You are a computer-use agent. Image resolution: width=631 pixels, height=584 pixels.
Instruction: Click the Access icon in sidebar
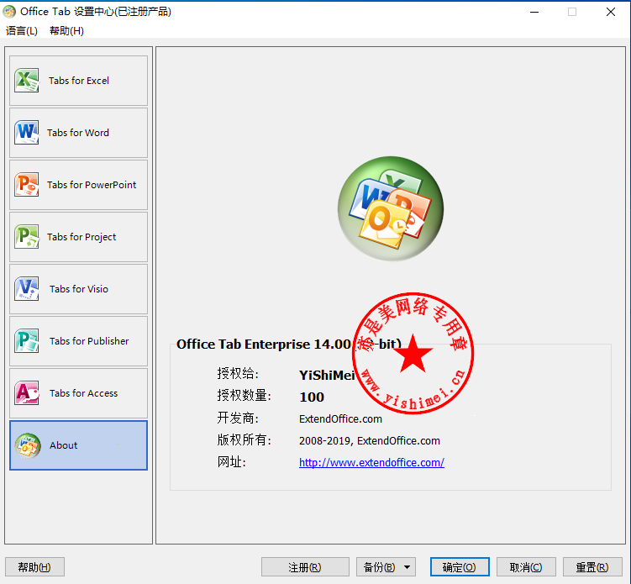[x=27, y=393]
